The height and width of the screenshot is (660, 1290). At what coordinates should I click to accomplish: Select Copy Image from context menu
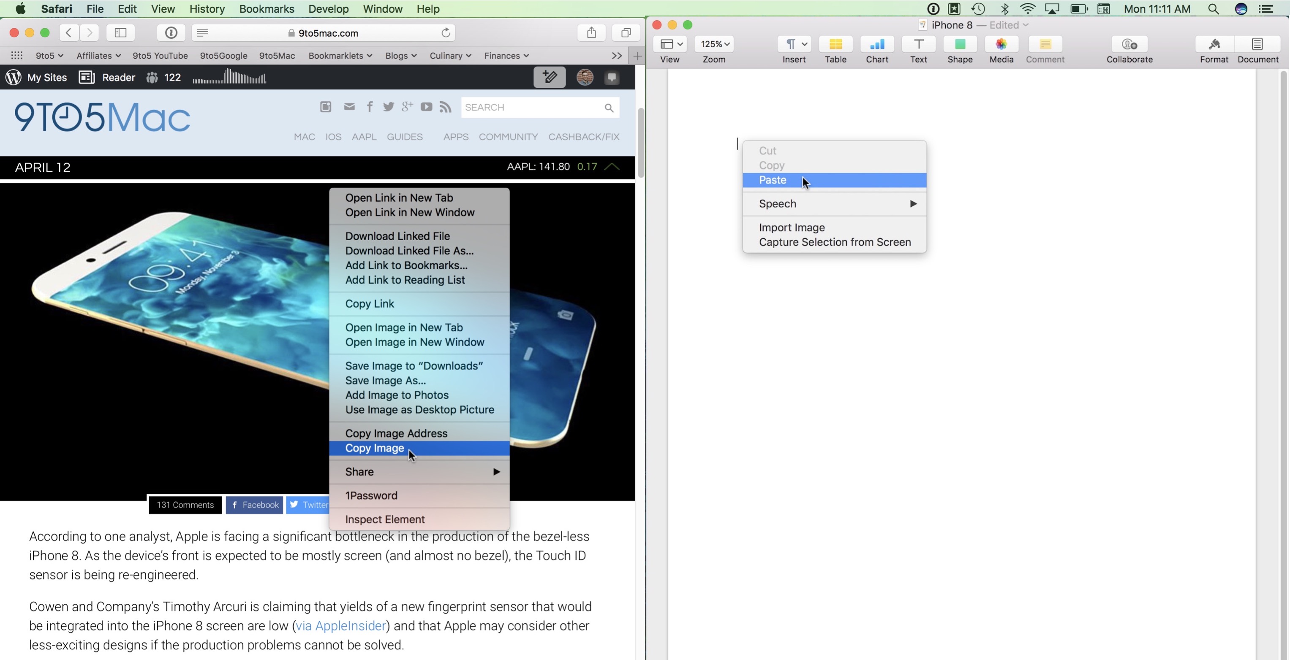(374, 447)
